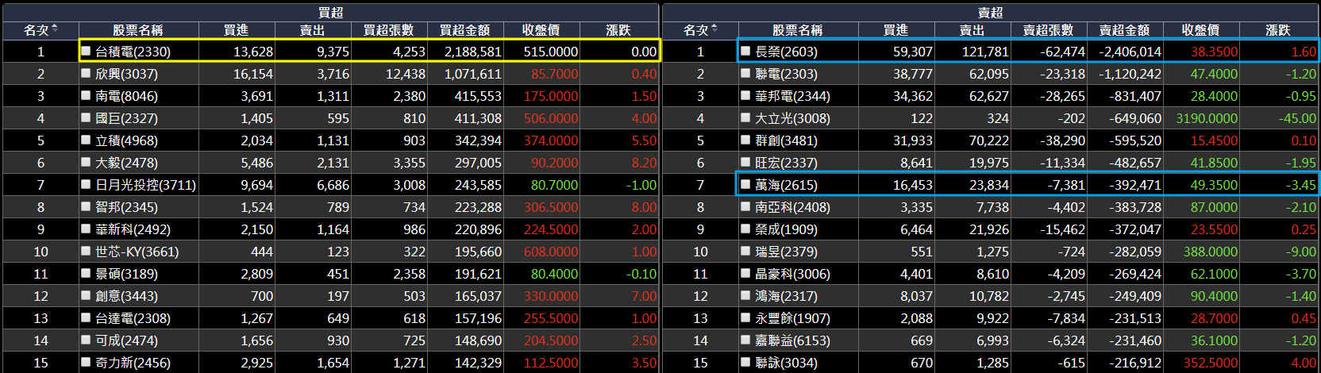1321x373 pixels.
Task: Check the box for 日月光投控(3711)
Action: pos(86,184)
